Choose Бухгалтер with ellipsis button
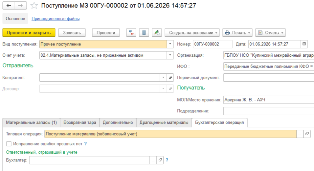314x171 pixels. (153, 160)
